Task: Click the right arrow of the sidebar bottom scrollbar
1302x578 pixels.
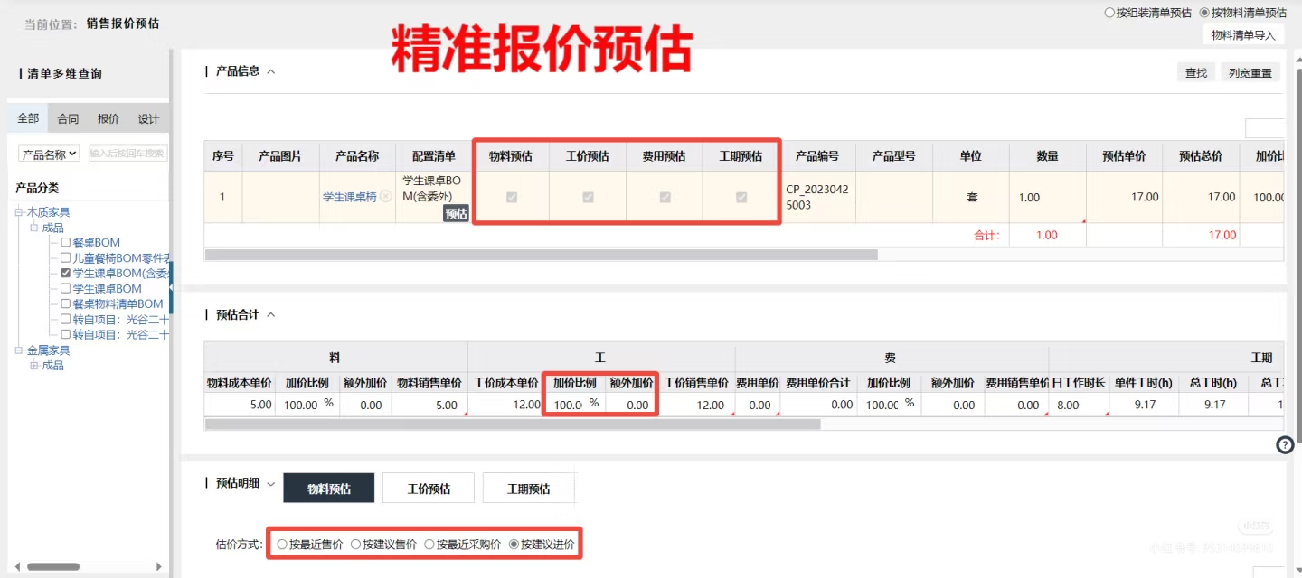Action: 161,567
